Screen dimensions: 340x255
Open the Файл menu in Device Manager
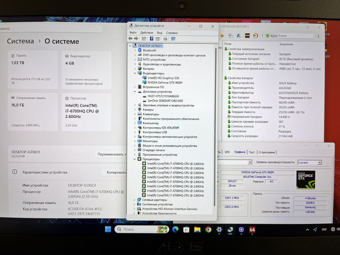coord(133,32)
